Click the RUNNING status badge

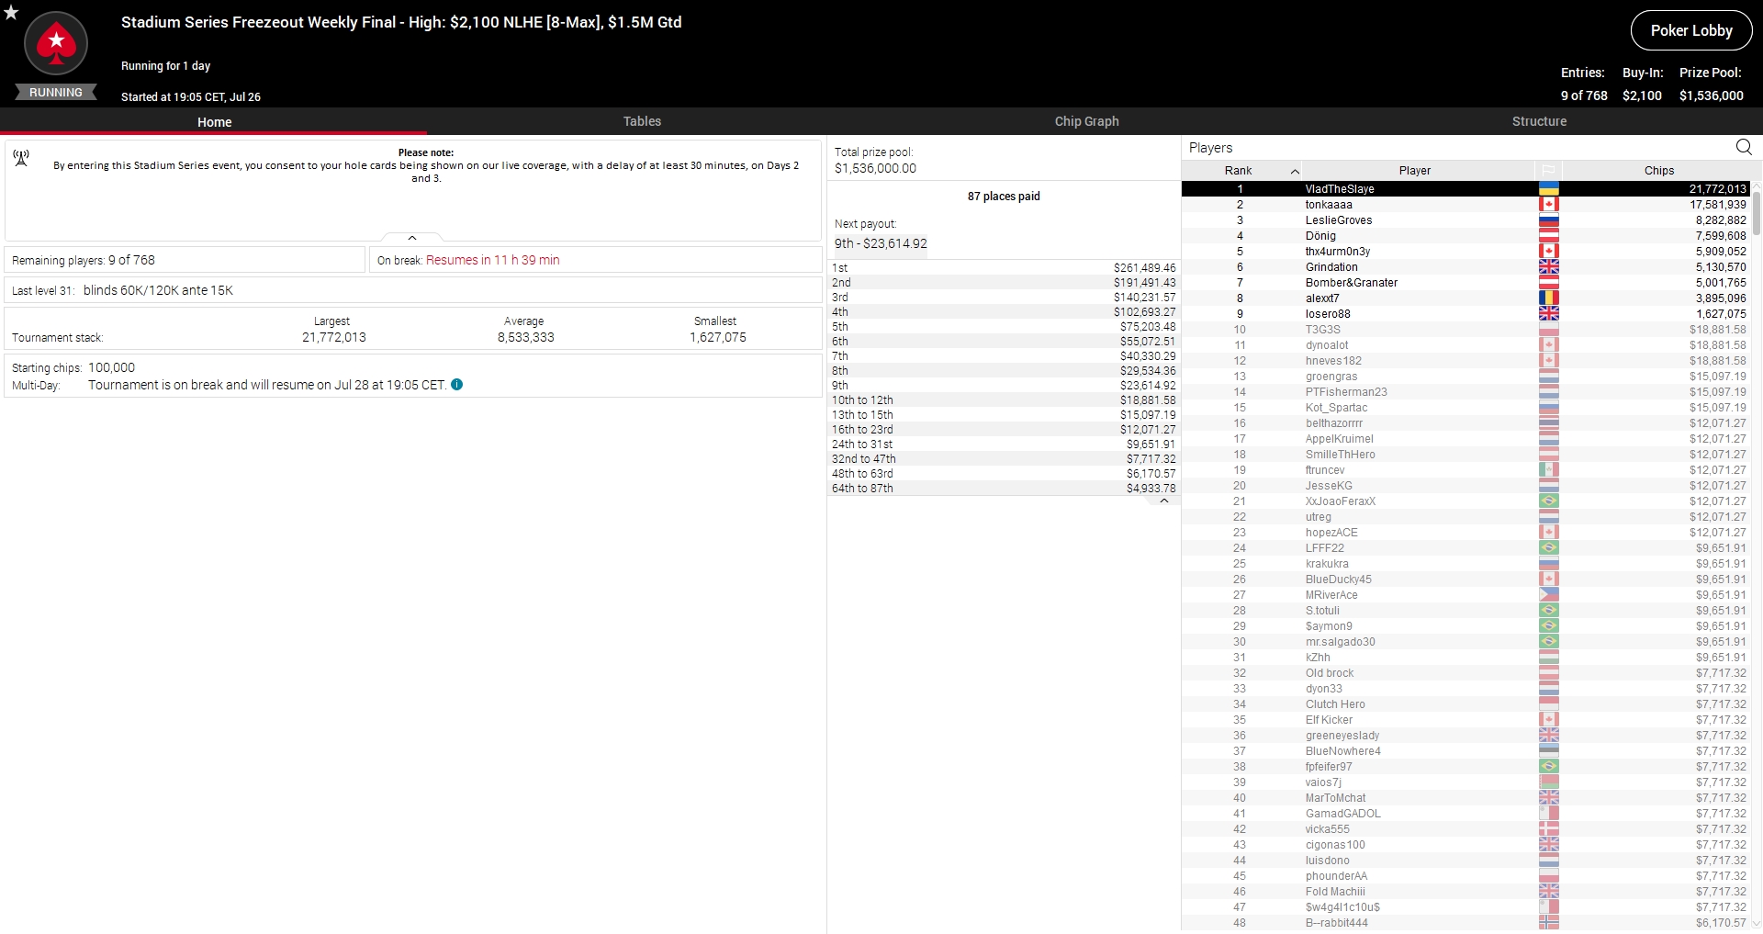click(x=56, y=92)
